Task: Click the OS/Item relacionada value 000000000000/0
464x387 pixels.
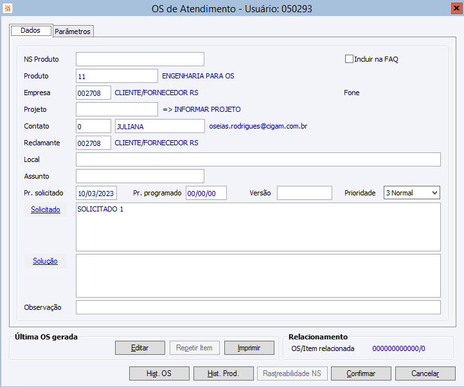Action: coord(398,348)
